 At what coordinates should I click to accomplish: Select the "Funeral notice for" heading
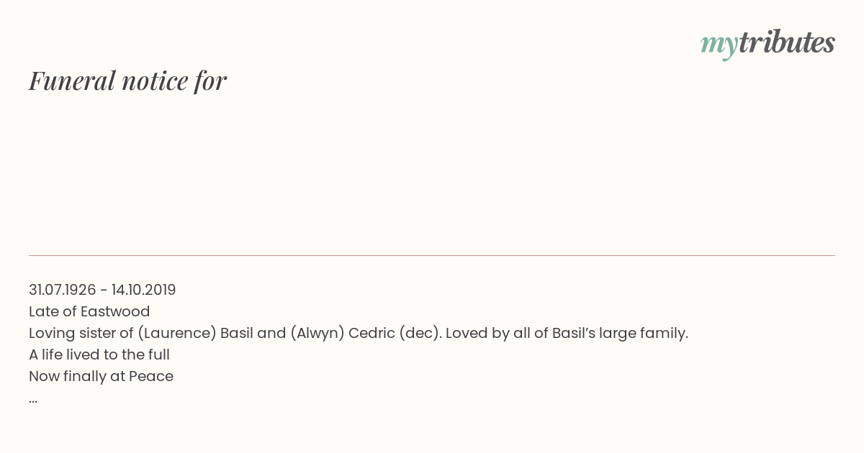(127, 81)
